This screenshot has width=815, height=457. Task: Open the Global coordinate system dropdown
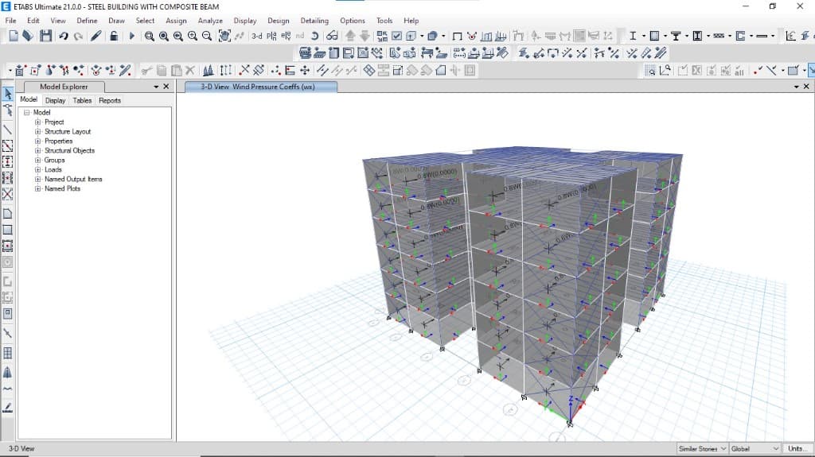755,448
